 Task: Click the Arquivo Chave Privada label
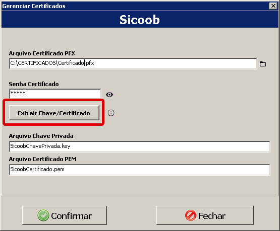(x=41, y=136)
